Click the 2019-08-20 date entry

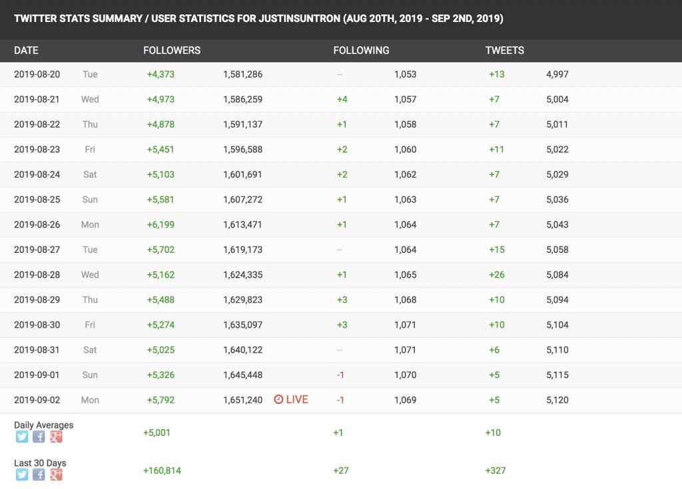pos(37,75)
